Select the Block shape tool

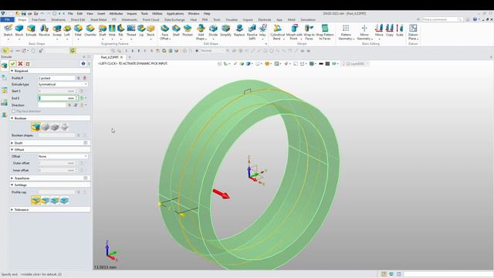pyautogui.click(x=19, y=31)
